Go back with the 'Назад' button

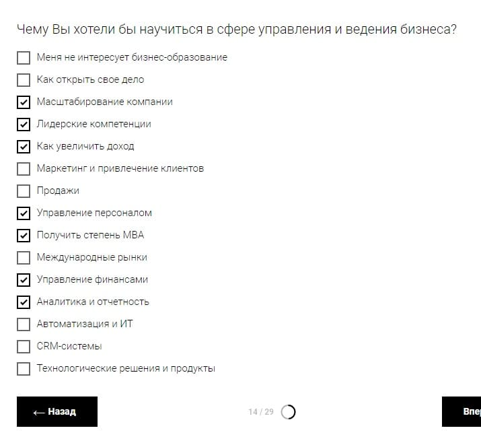click(x=57, y=411)
